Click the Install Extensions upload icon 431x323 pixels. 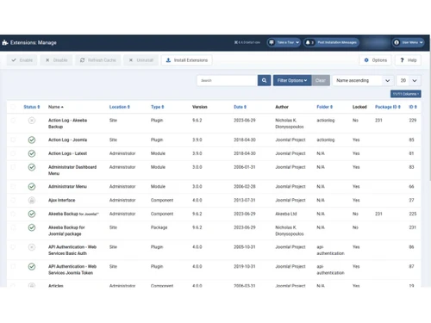pyautogui.click(x=168, y=60)
